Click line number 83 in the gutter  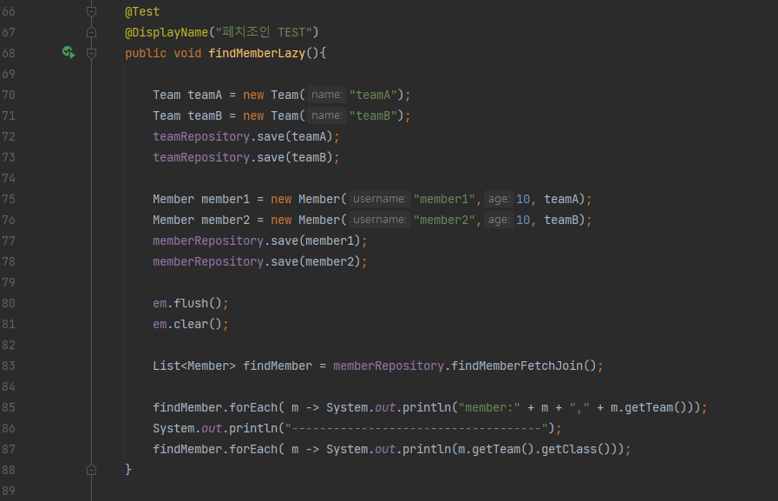(9, 366)
